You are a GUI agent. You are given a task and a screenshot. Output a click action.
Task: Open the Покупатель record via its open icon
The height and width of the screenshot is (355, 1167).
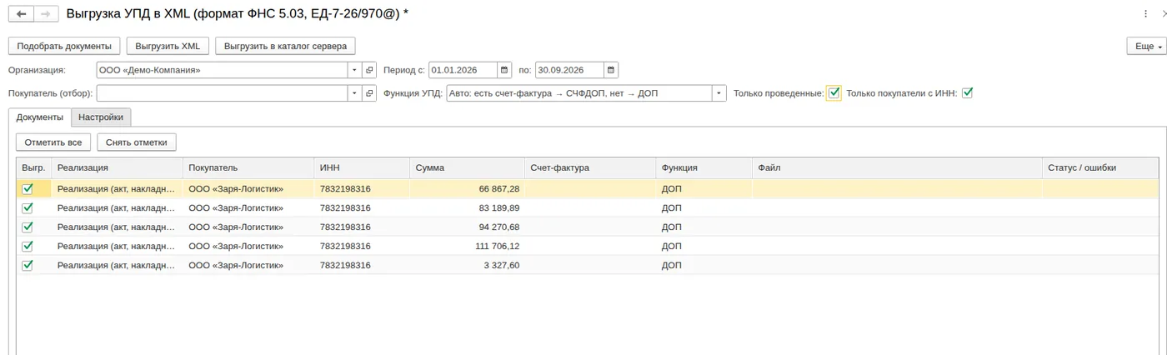[370, 93]
